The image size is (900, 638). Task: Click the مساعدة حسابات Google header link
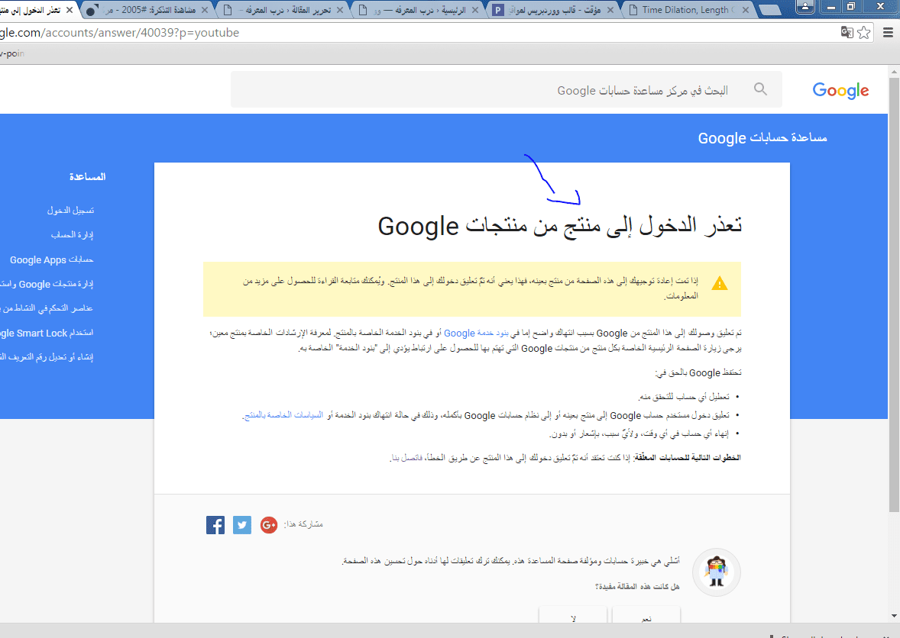pyautogui.click(x=762, y=138)
